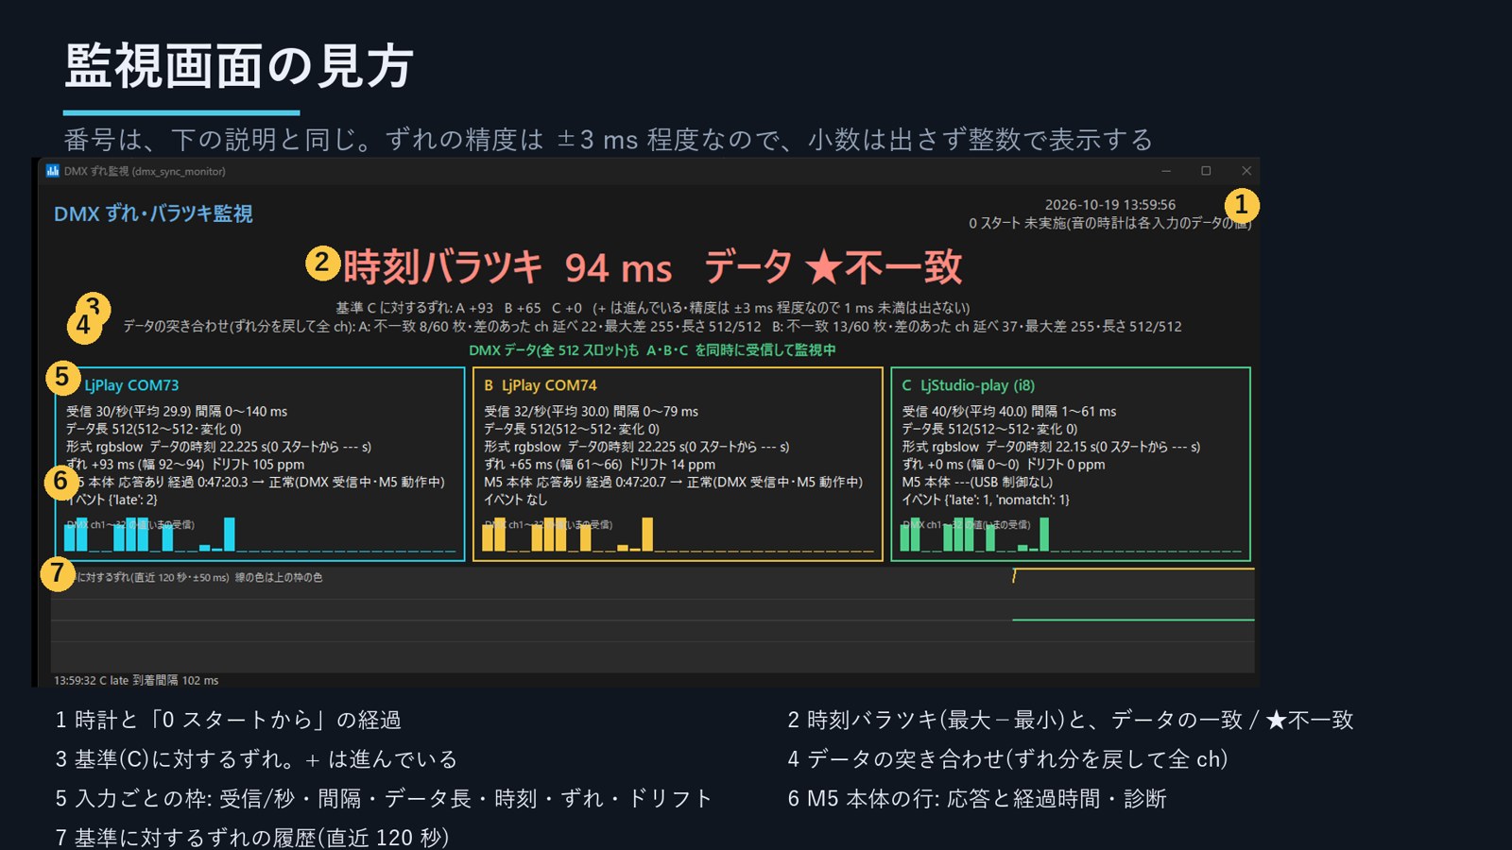The height and width of the screenshot is (850, 1512).
Task: Click '受信 32/秒(平均 30.0) 間隔 0〜79 ms'
Action: click(592, 412)
